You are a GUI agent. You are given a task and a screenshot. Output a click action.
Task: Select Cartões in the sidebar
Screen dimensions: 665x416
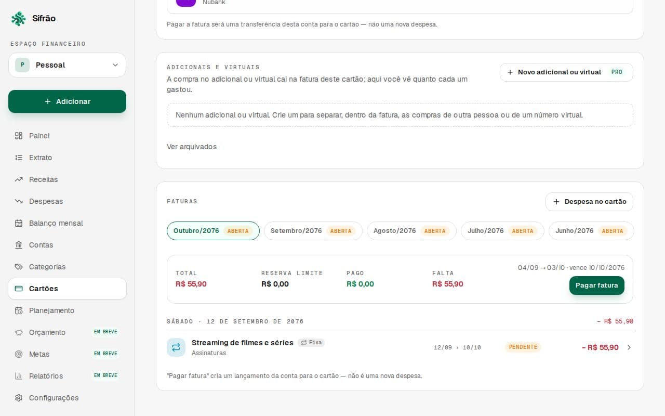click(x=67, y=289)
